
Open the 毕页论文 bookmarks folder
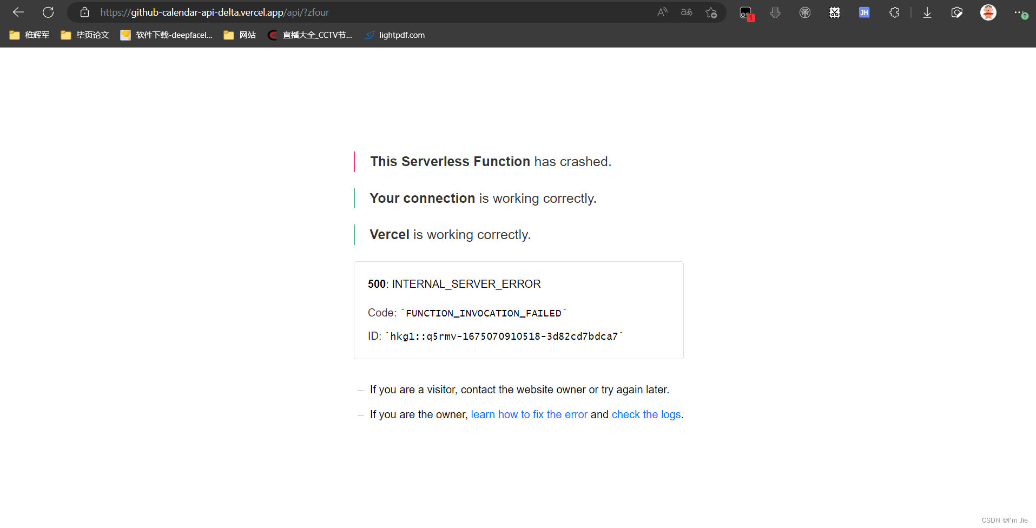[85, 35]
